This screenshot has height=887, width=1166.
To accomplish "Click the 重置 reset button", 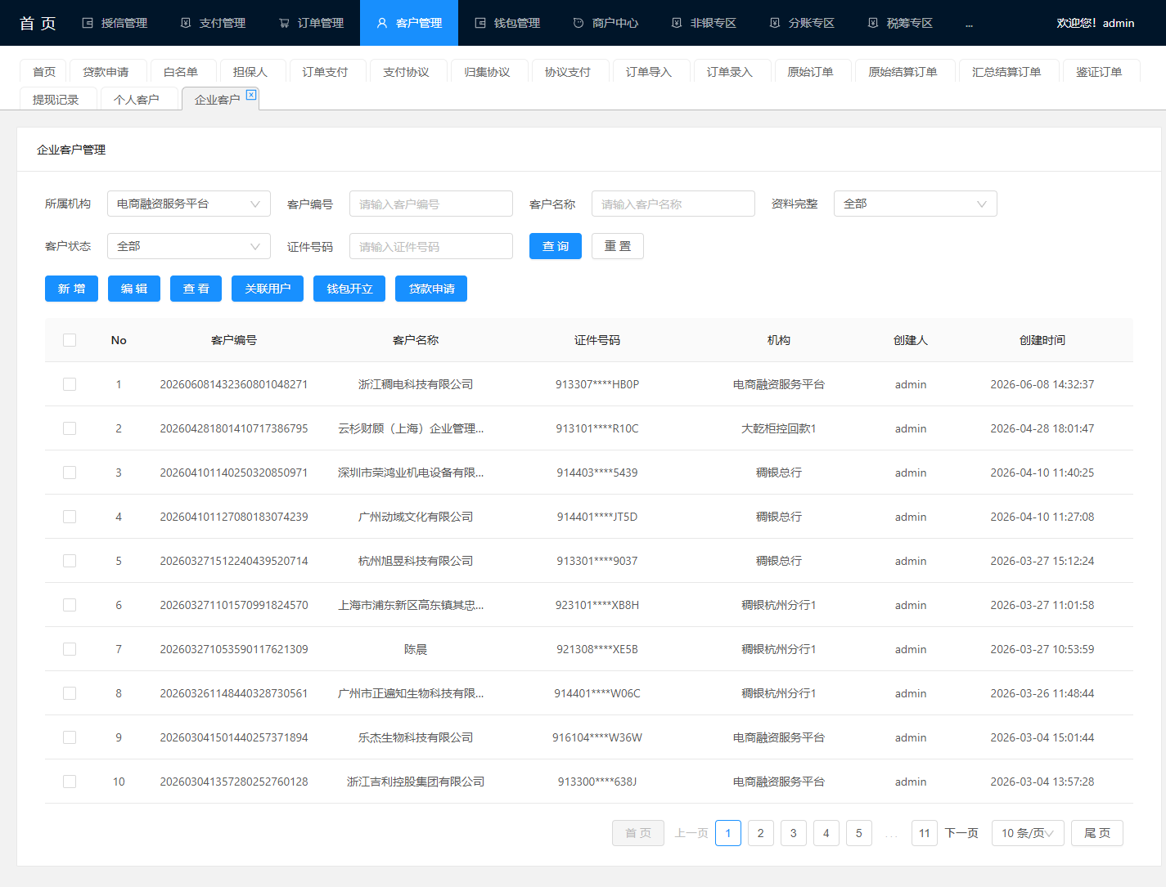I will tap(618, 246).
